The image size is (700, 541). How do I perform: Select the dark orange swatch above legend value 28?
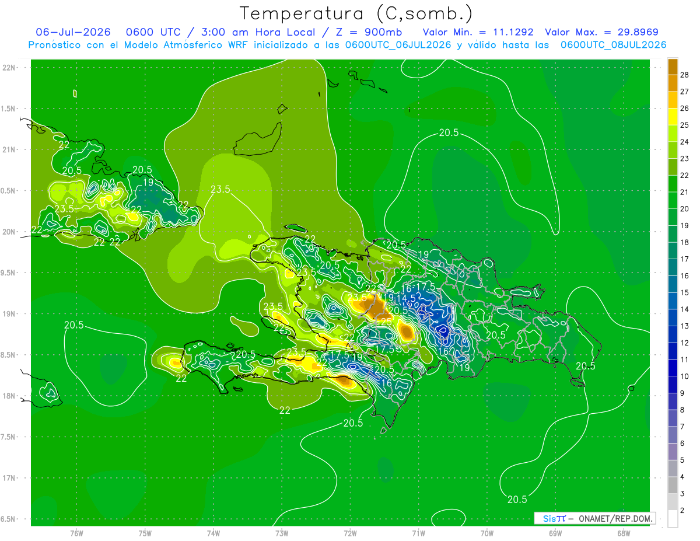click(673, 67)
